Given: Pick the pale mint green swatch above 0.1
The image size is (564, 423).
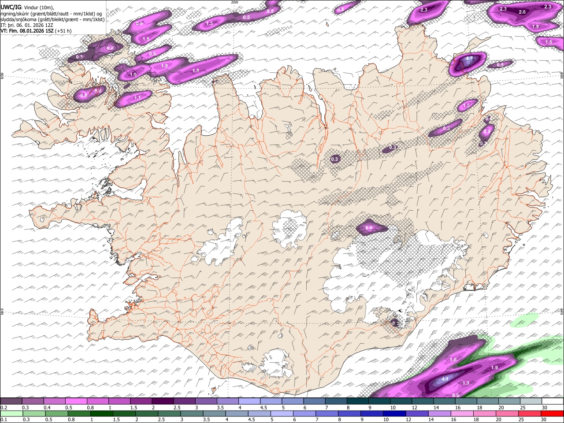Looking at the screenshot, I should click(11, 413).
